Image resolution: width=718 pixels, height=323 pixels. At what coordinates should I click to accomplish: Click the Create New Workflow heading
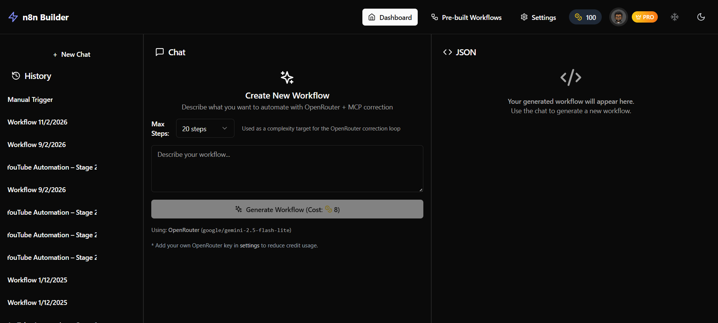287,96
